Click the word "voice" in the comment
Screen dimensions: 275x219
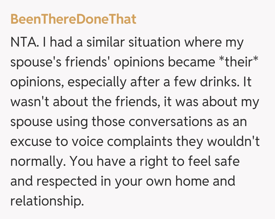click(86, 142)
